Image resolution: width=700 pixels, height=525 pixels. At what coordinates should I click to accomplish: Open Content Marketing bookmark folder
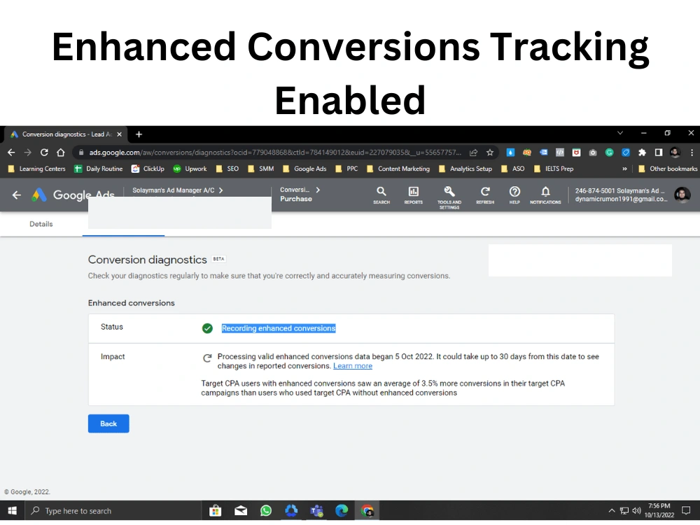[398, 169]
